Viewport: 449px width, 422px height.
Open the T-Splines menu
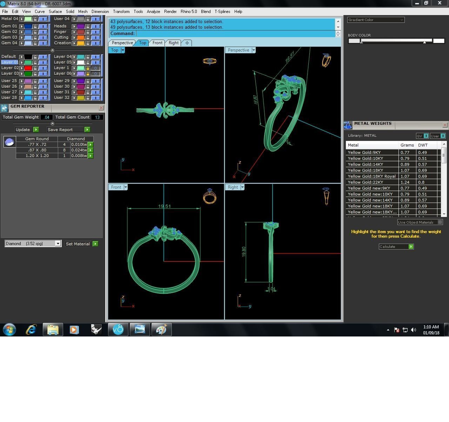(x=222, y=12)
